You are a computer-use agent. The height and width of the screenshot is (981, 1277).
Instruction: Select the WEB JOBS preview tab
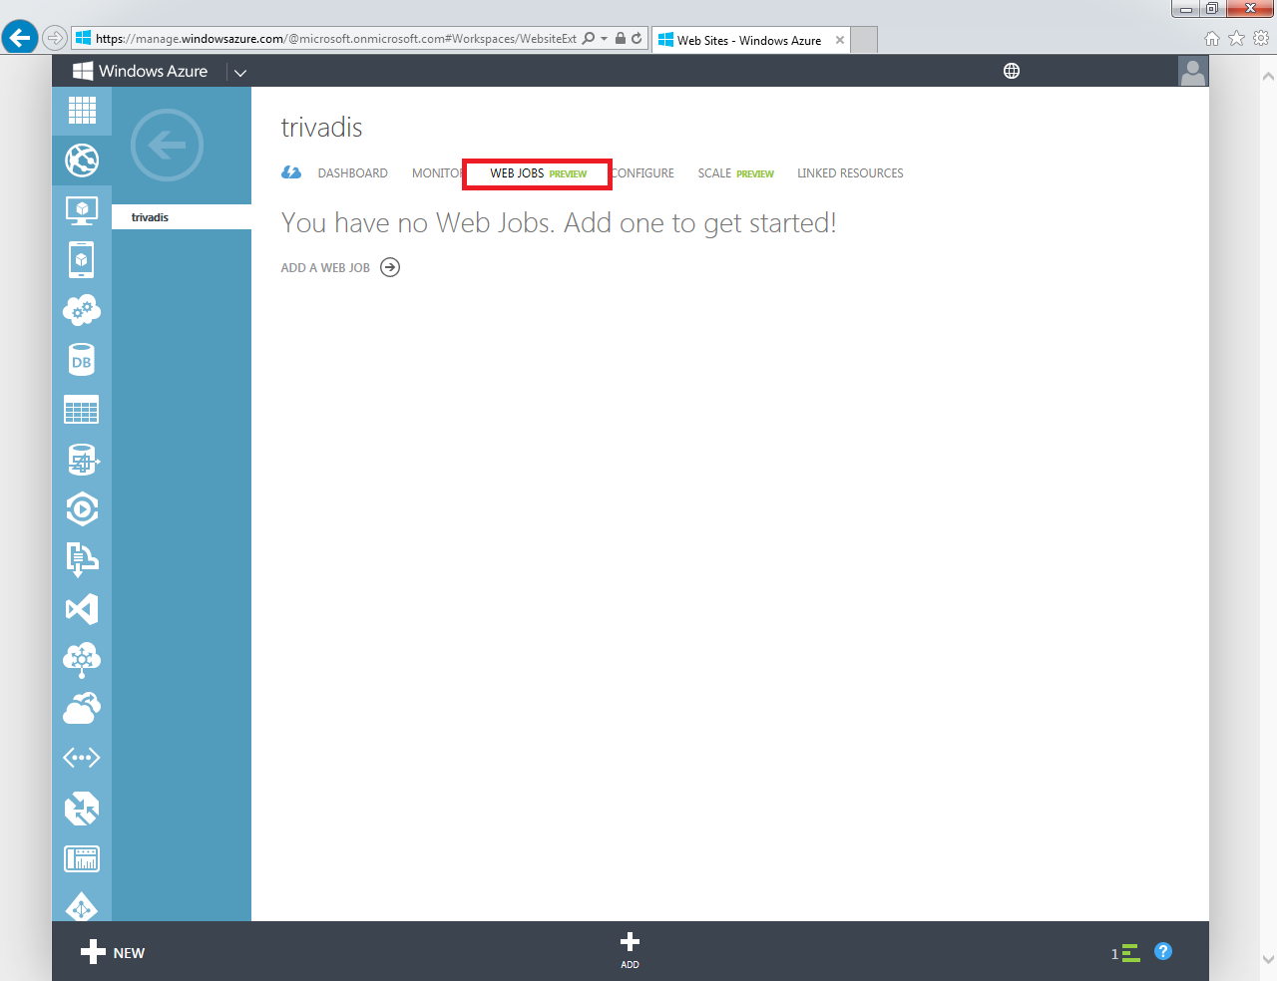pyautogui.click(x=538, y=173)
